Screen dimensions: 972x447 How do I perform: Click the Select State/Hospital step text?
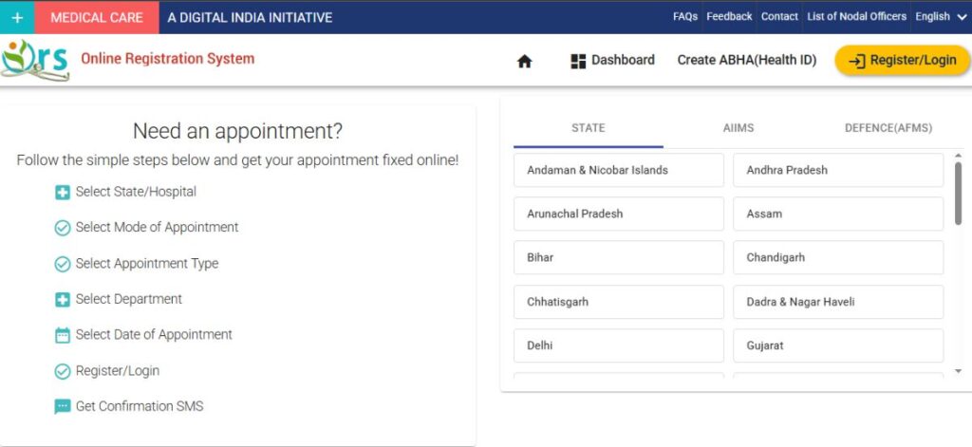[x=136, y=193]
